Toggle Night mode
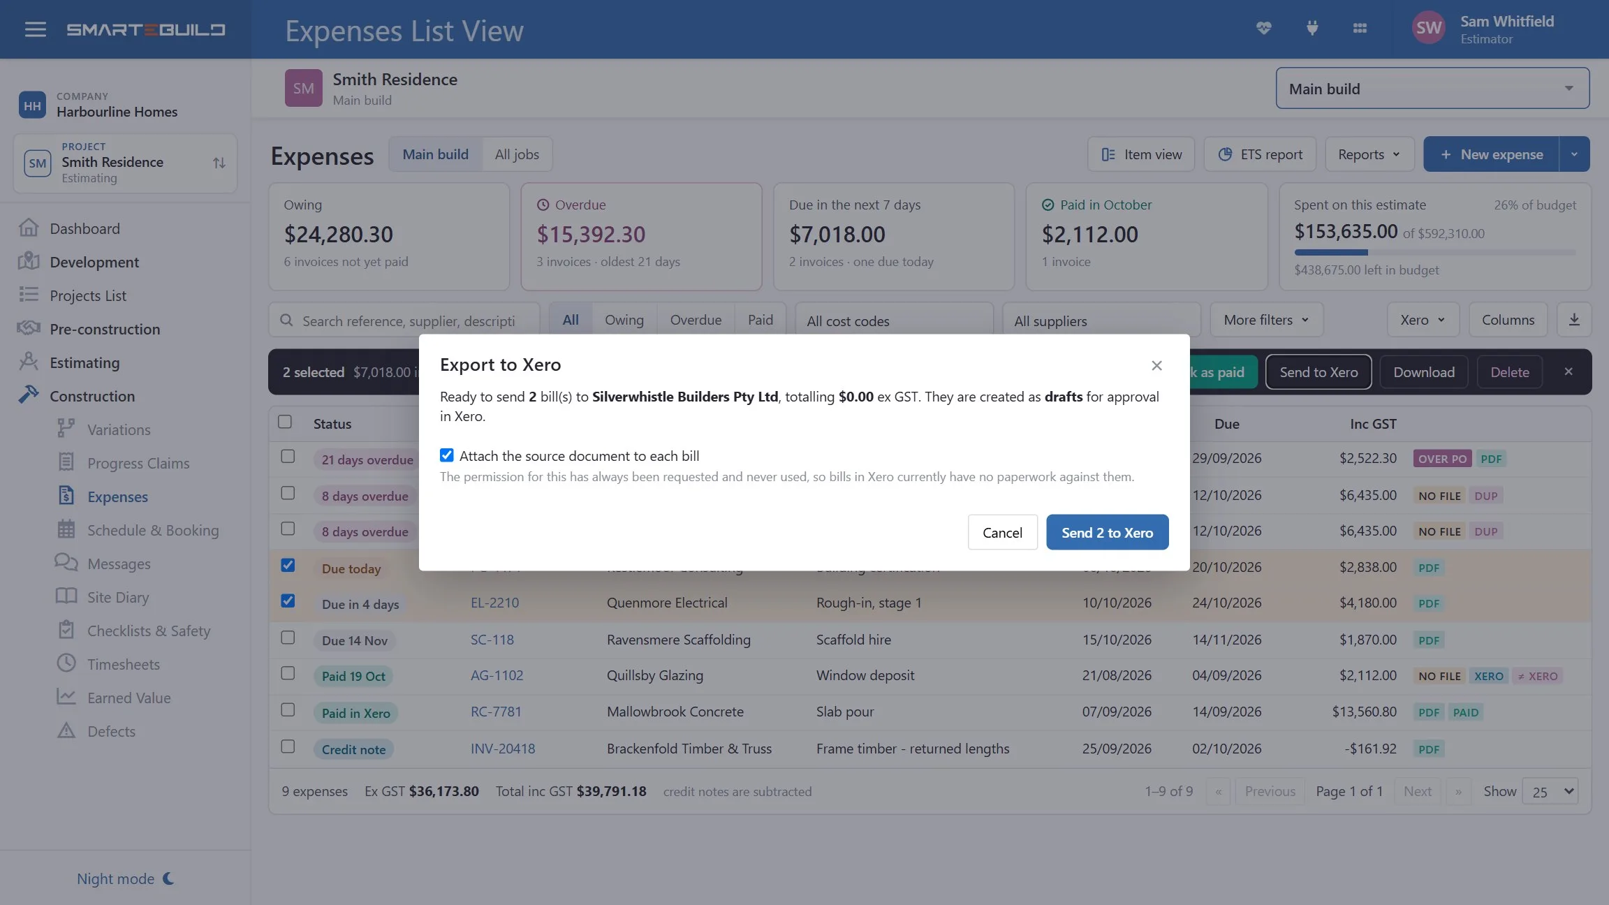The image size is (1609, 905). pyautogui.click(x=125, y=878)
